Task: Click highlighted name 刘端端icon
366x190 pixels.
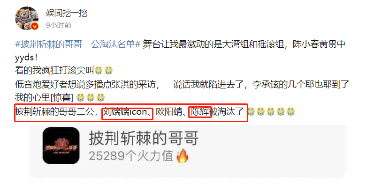Action: pos(125,112)
